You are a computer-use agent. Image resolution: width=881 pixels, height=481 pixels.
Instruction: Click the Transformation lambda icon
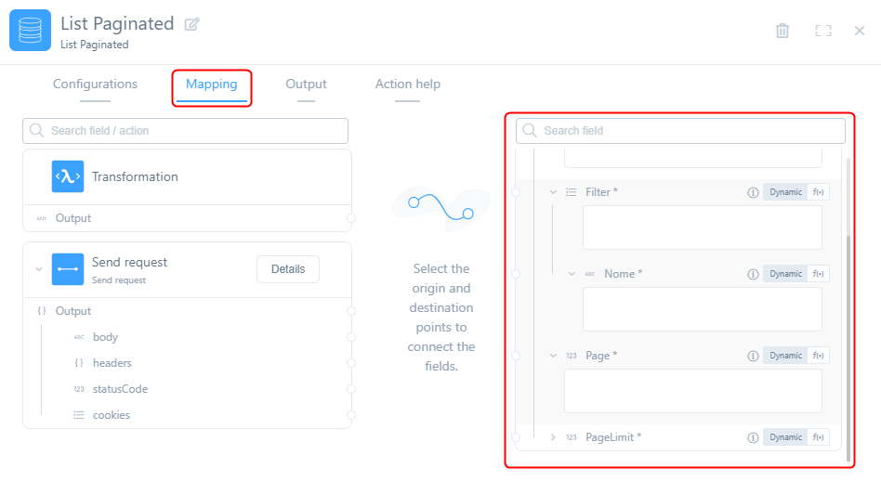pyautogui.click(x=68, y=176)
